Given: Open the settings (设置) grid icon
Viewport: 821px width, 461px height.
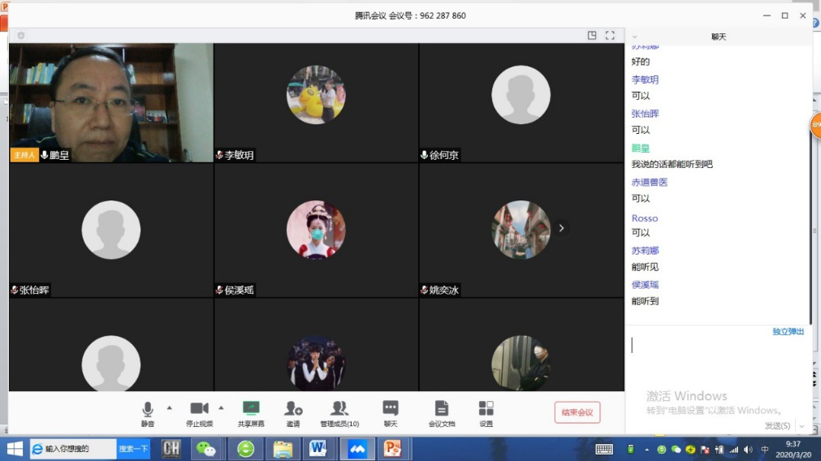Looking at the screenshot, I should (x=486, y=411).
